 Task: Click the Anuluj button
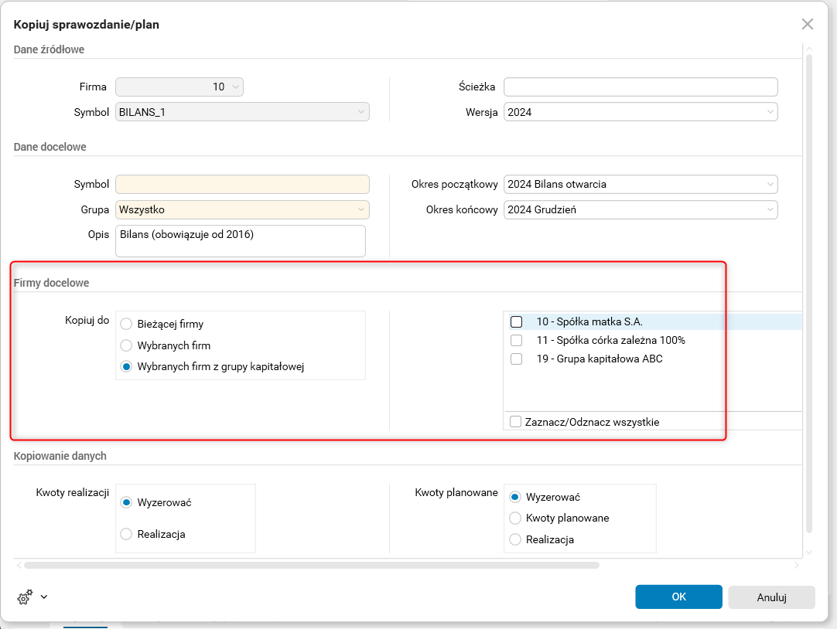point(771,597)
